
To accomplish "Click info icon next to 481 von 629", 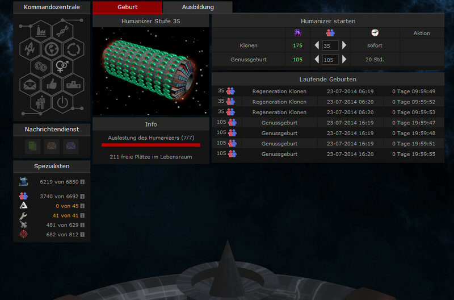I will click(82, 225).
